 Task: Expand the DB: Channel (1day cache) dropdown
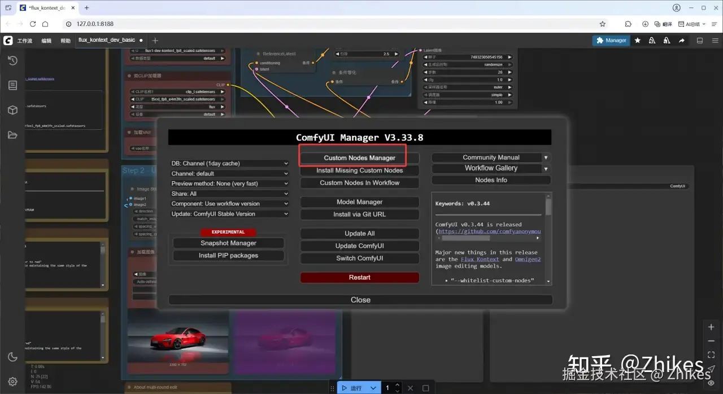click(x=230, y=164)
